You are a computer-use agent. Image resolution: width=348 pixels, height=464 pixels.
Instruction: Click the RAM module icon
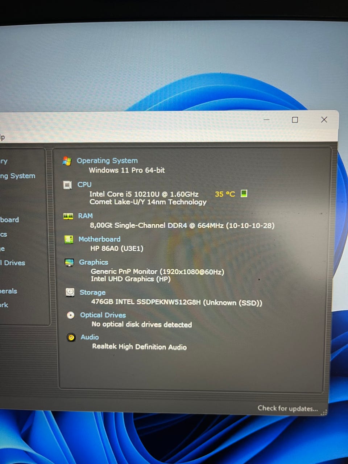68,216
